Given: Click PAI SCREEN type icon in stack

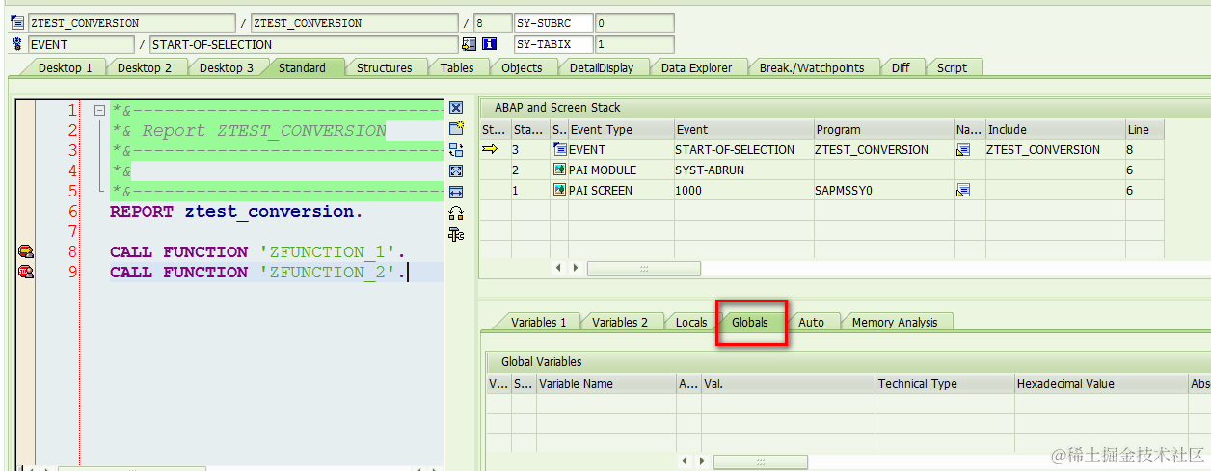Looking at the screenshot, I should (x=559, y=190).
